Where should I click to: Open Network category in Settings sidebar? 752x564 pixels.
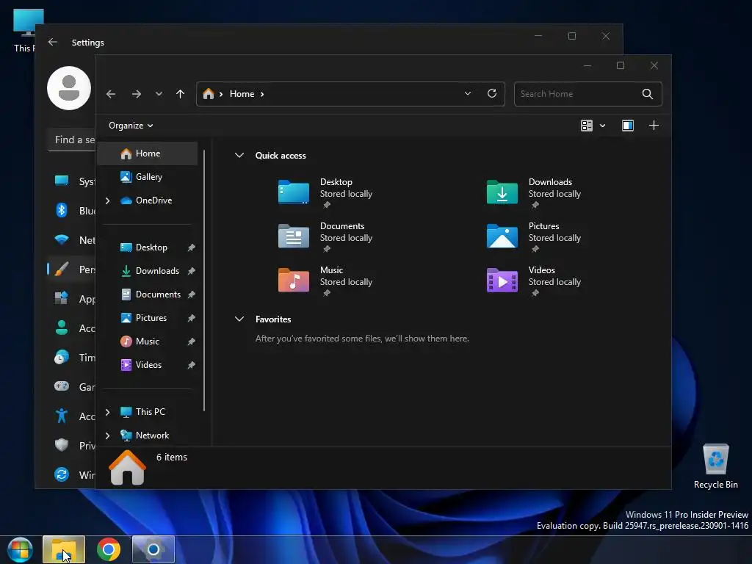point(71,240)
